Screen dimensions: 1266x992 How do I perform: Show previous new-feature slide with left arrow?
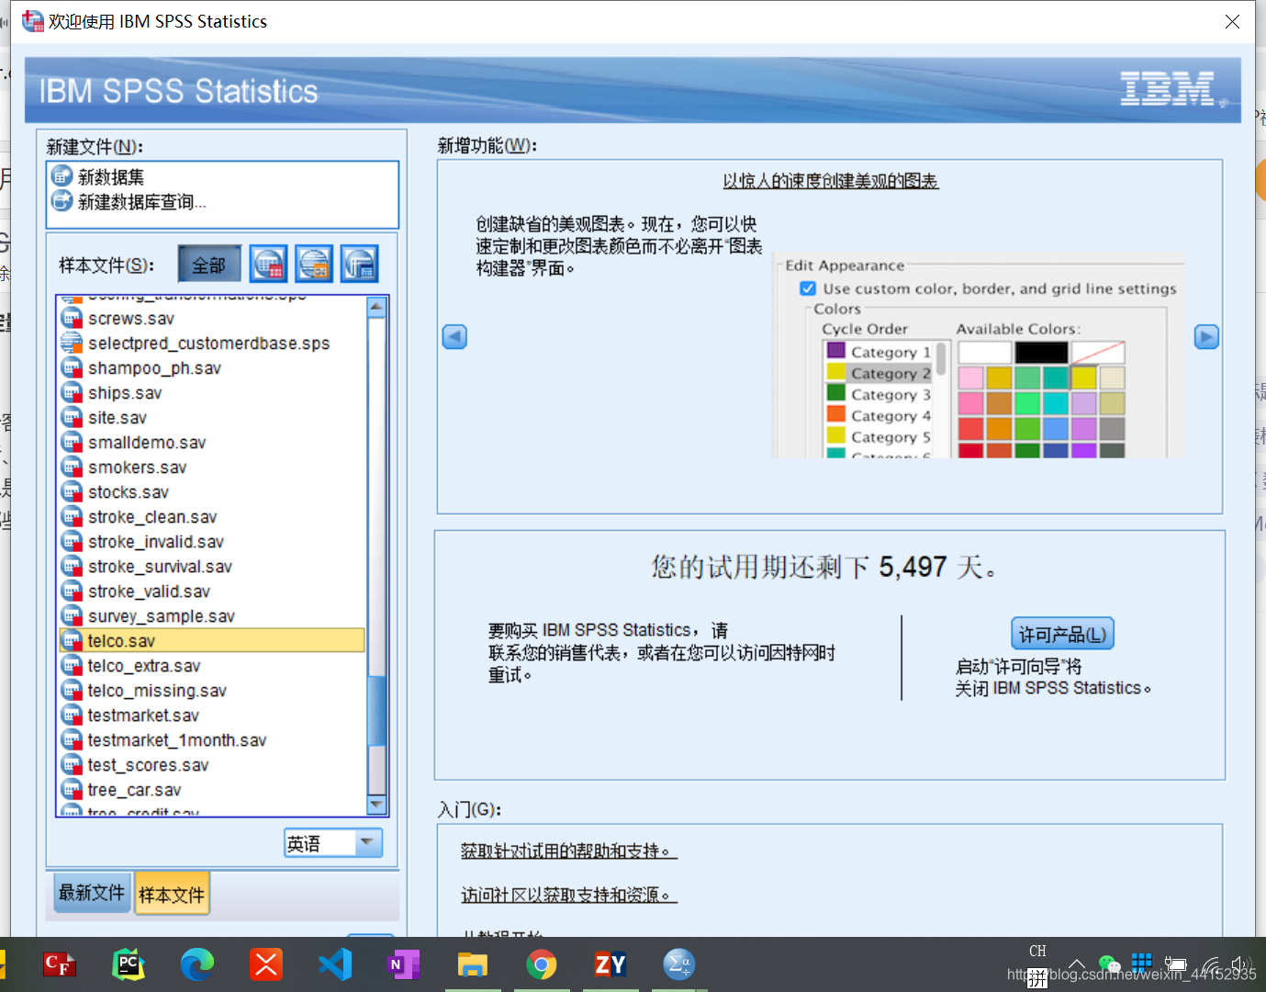point(454,336)
